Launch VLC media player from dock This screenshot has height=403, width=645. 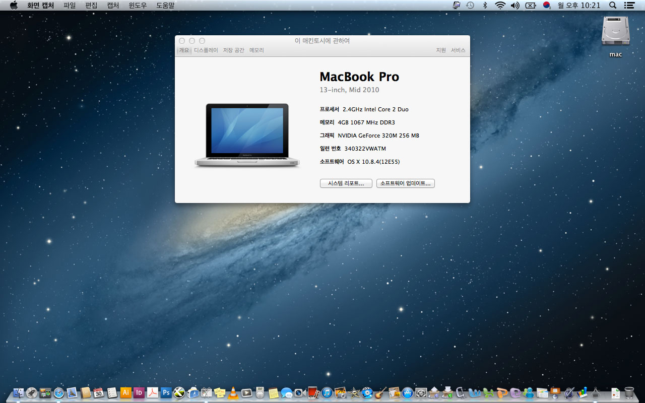233,392
